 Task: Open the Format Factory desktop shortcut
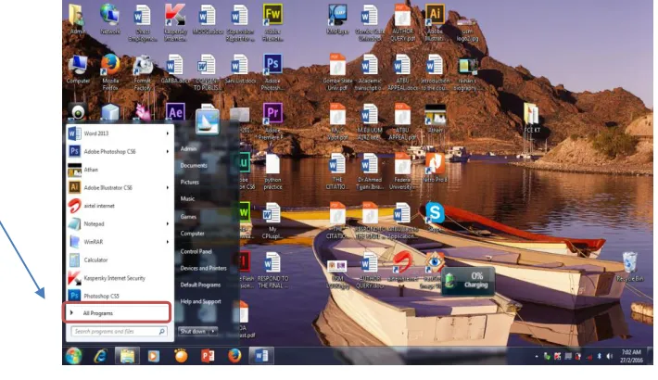click(143, 72)
